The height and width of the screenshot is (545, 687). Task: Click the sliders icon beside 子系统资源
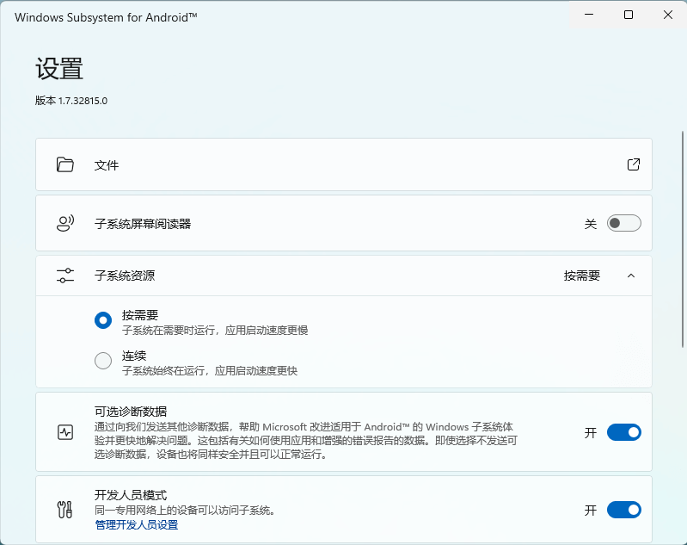click(65, 276)
